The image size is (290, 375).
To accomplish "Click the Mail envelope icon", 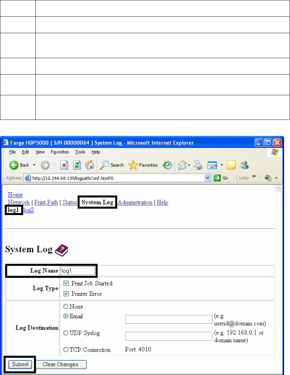I will (x=182, y=165).
